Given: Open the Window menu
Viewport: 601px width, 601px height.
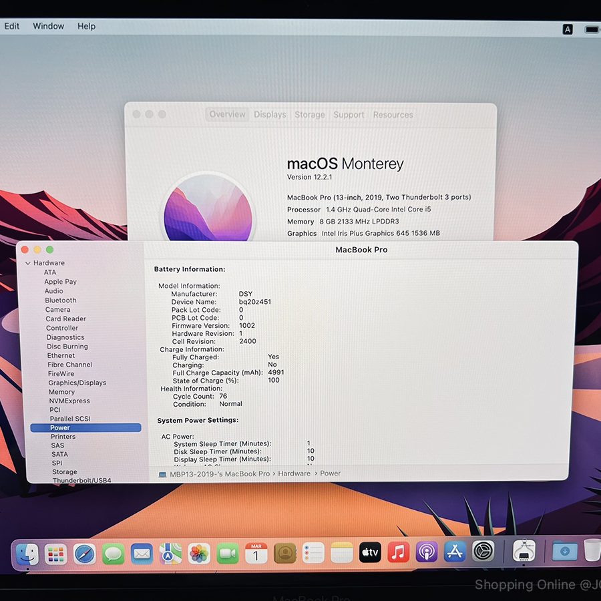Looking at the screenshot, I should pos(48,26).
